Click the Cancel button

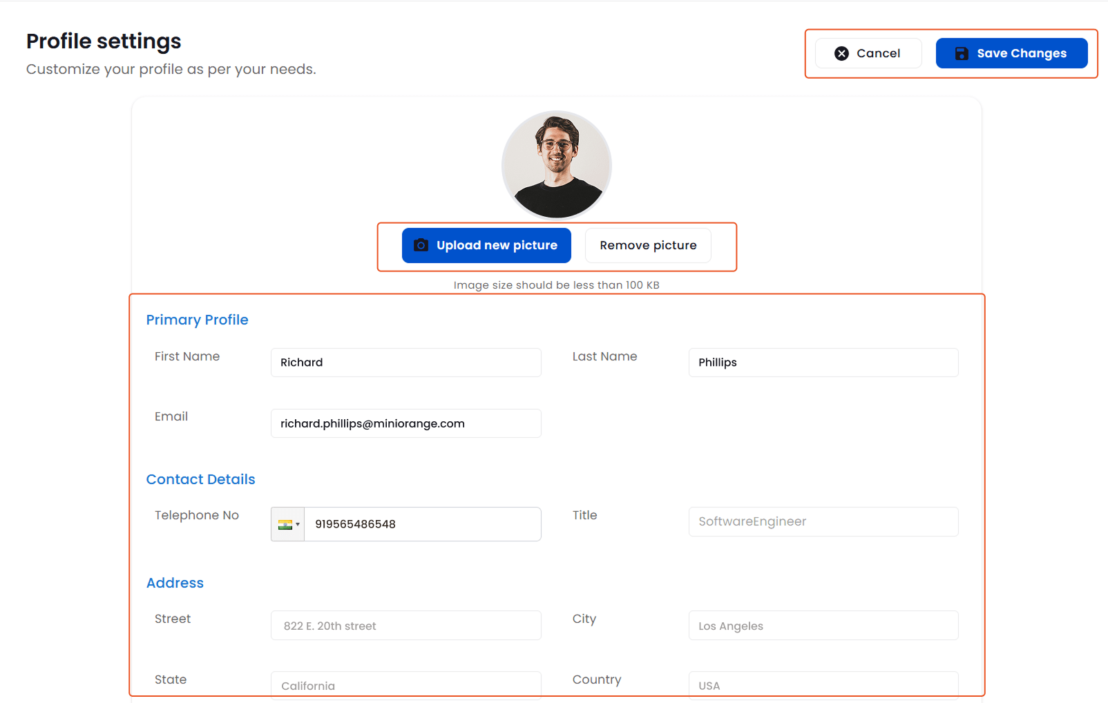868,53
